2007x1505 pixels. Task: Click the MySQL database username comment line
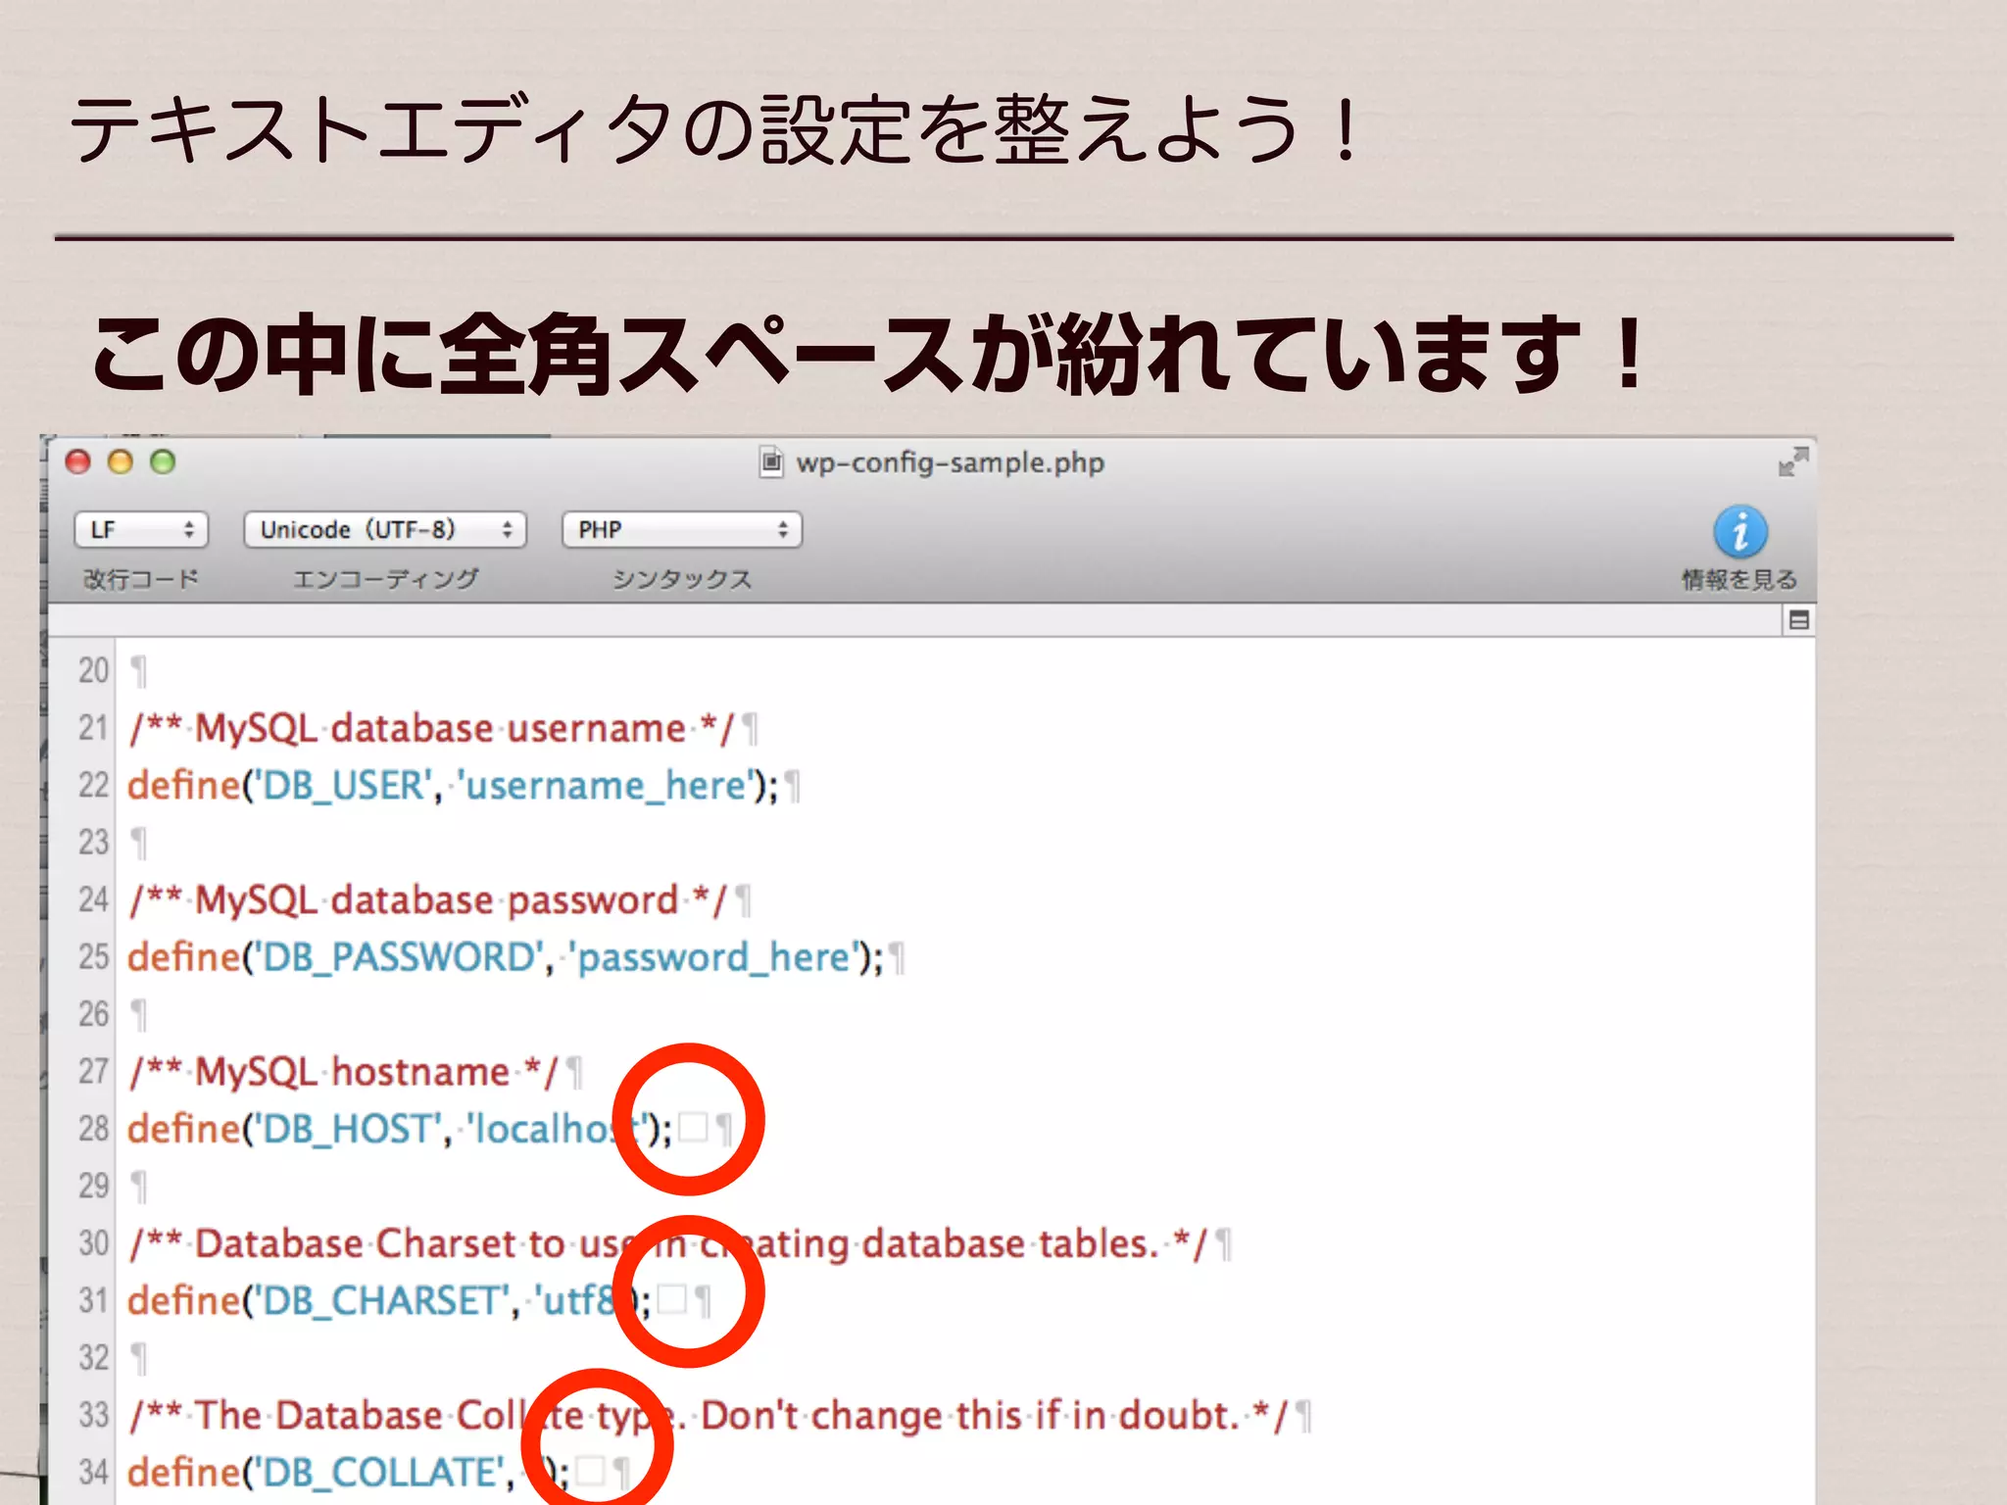pos(431,729)
